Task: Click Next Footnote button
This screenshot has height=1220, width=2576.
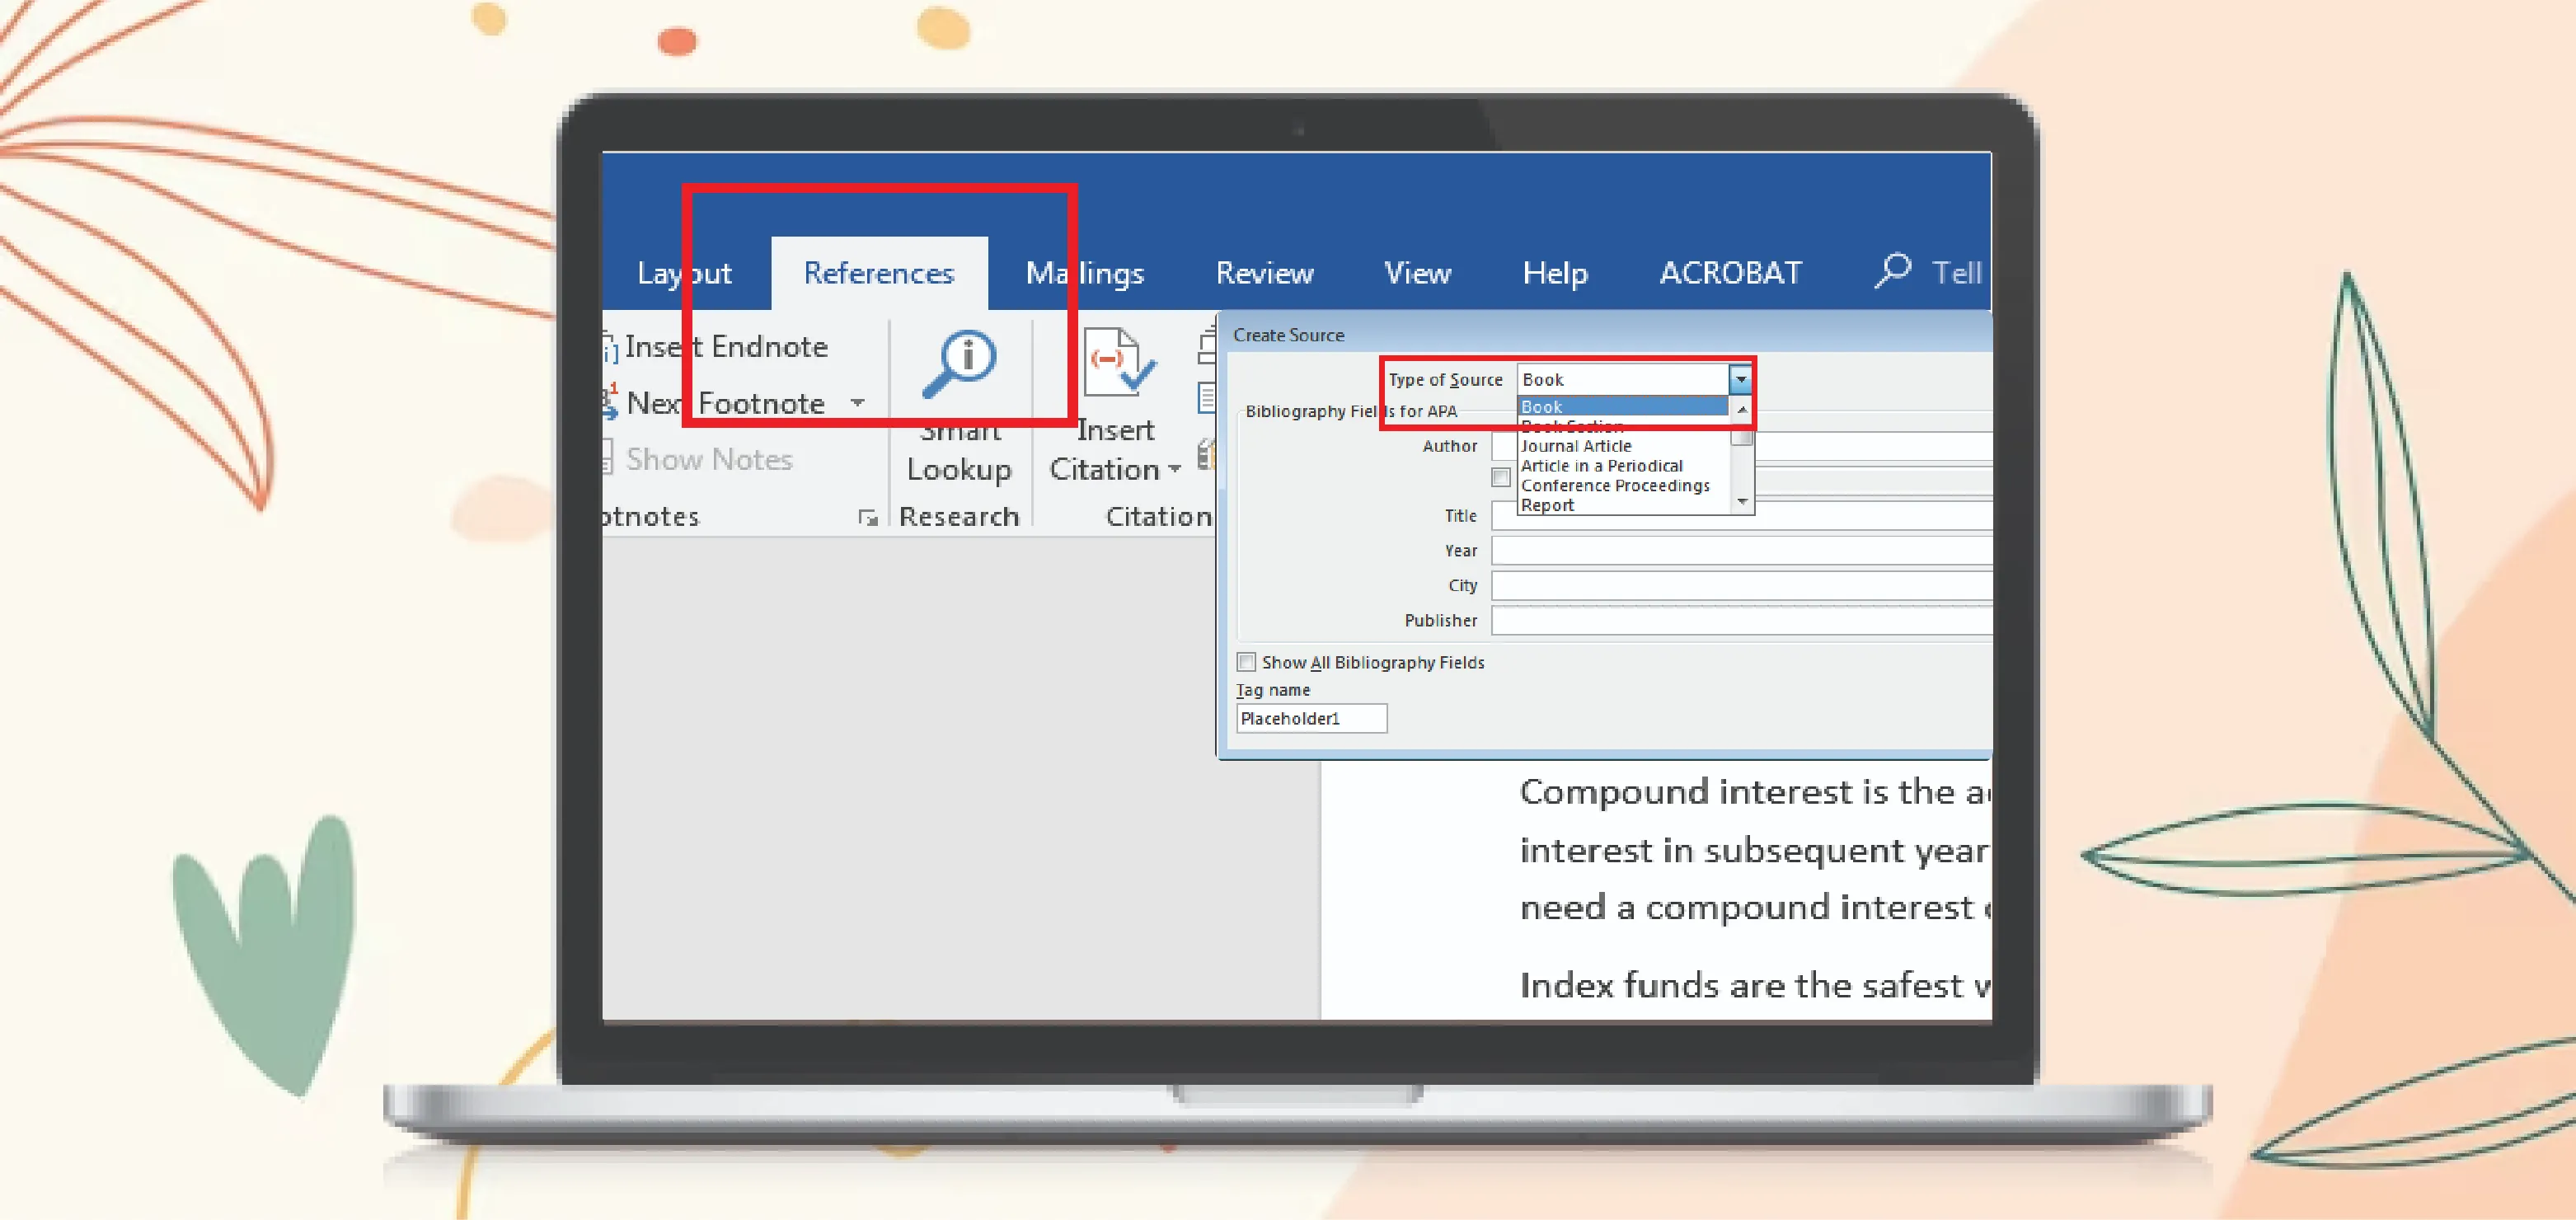Action: pyautogui.click(x=725, y=403)
